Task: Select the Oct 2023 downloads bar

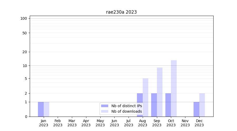Action: [x=174, y=88]
